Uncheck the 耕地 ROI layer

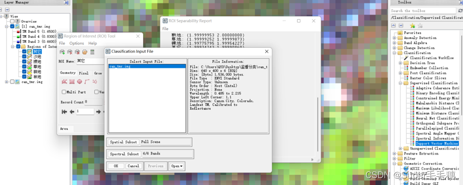click(24, 71)
